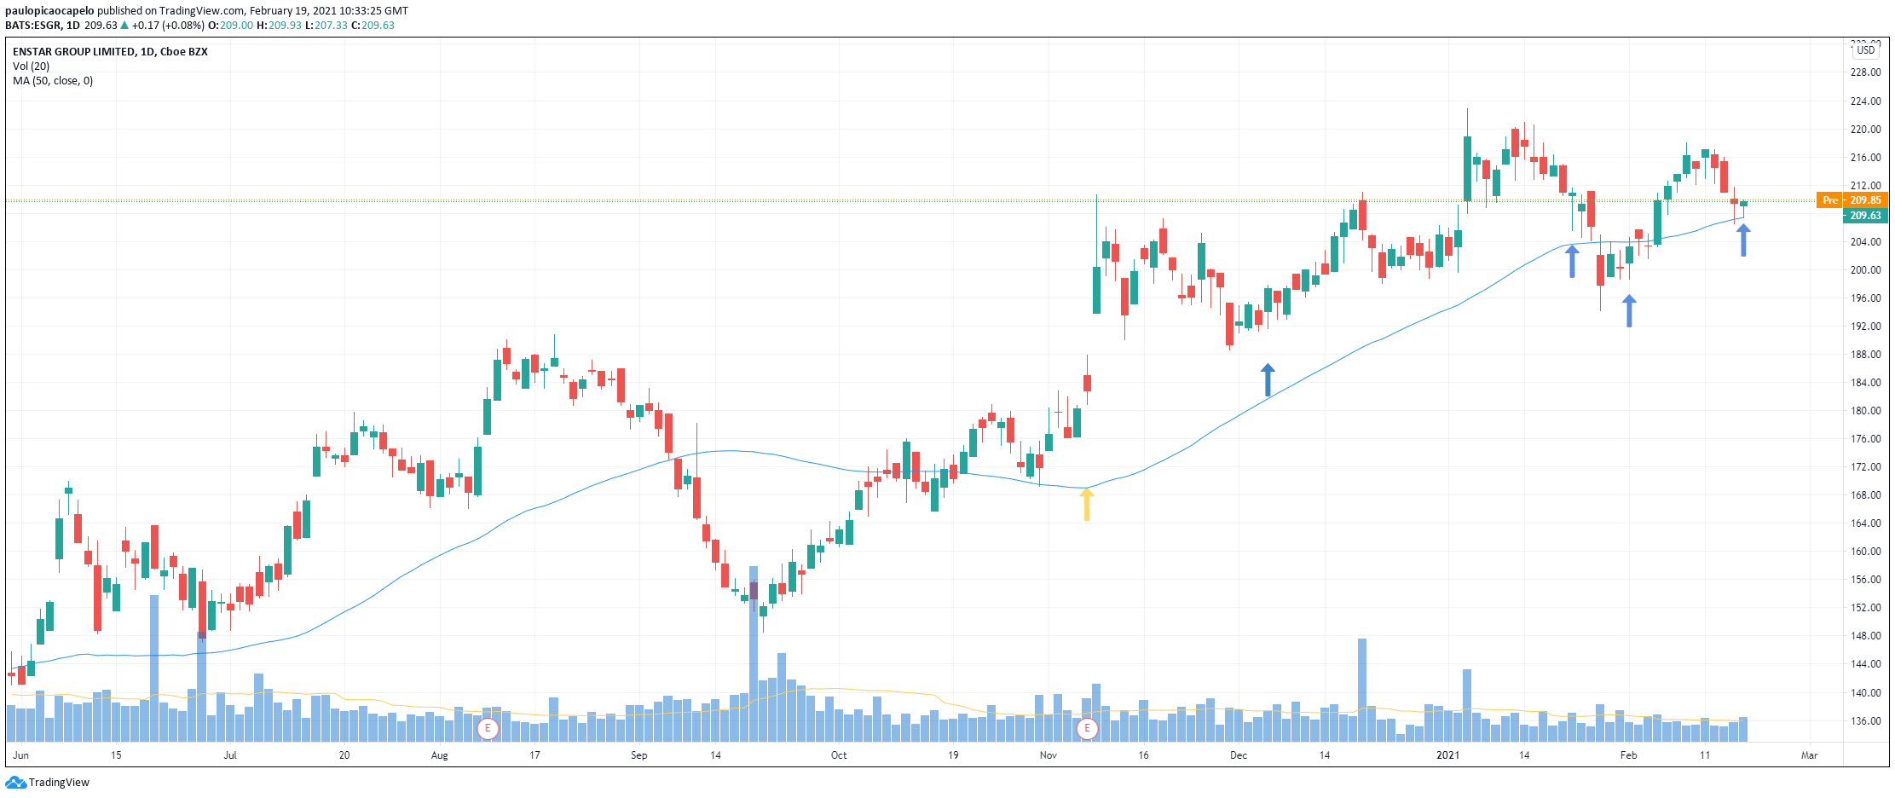
Task: Click the Sep label on time axis
Action: pos(638,755)
